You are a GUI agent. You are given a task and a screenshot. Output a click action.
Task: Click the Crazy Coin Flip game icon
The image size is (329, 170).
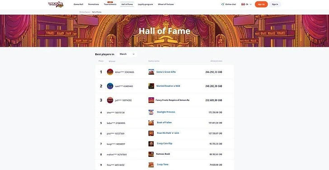tap(151, 144)
